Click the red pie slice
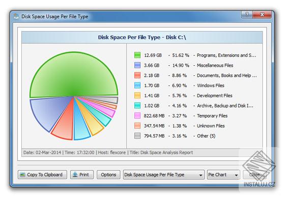 pyautogui.click(x=66, y=125)
